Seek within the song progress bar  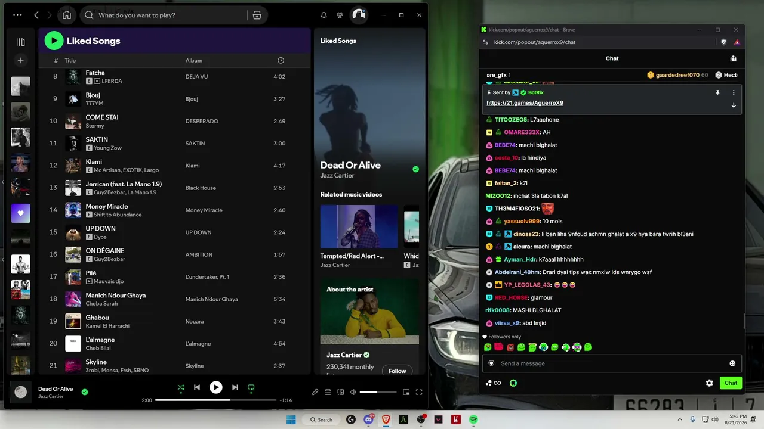pos(215,400)
